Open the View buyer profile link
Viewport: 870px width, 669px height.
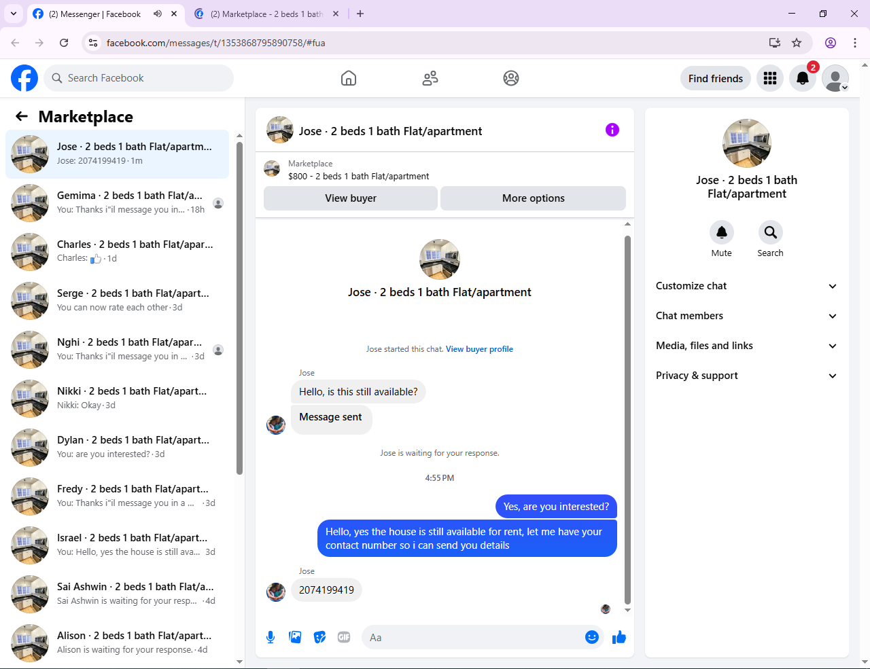[479, 349]
